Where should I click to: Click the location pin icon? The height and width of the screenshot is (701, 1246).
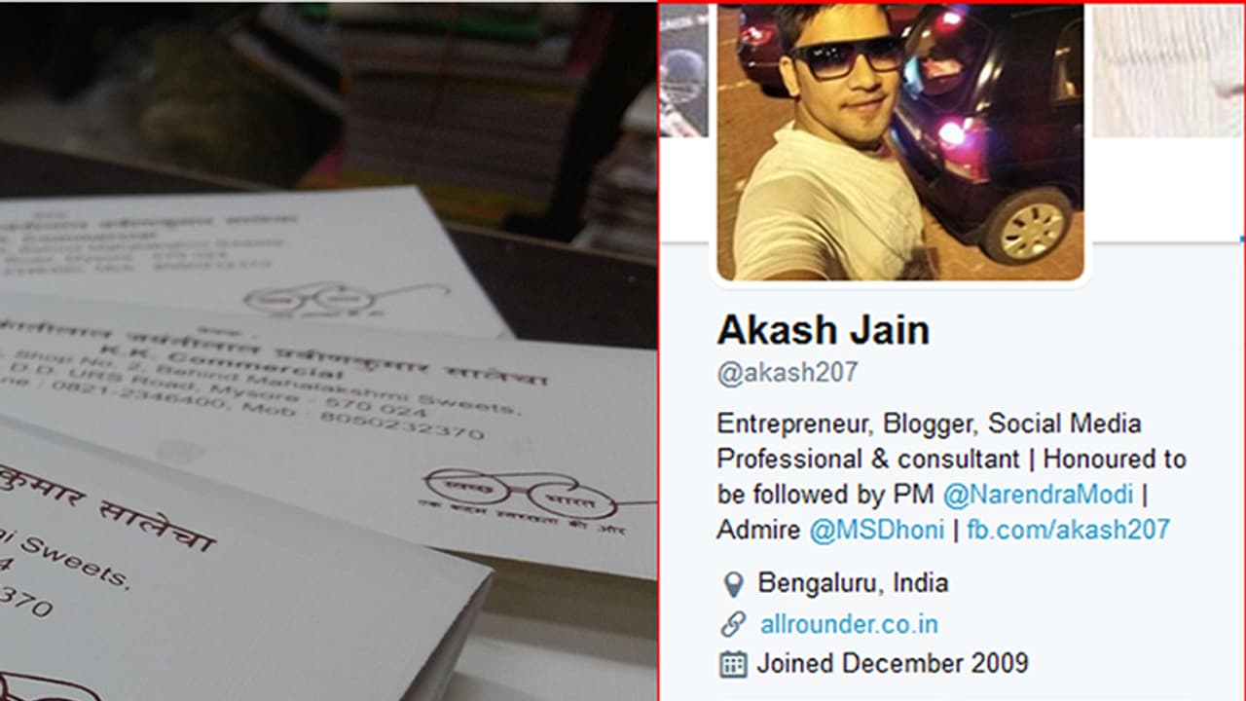point(732,584)
